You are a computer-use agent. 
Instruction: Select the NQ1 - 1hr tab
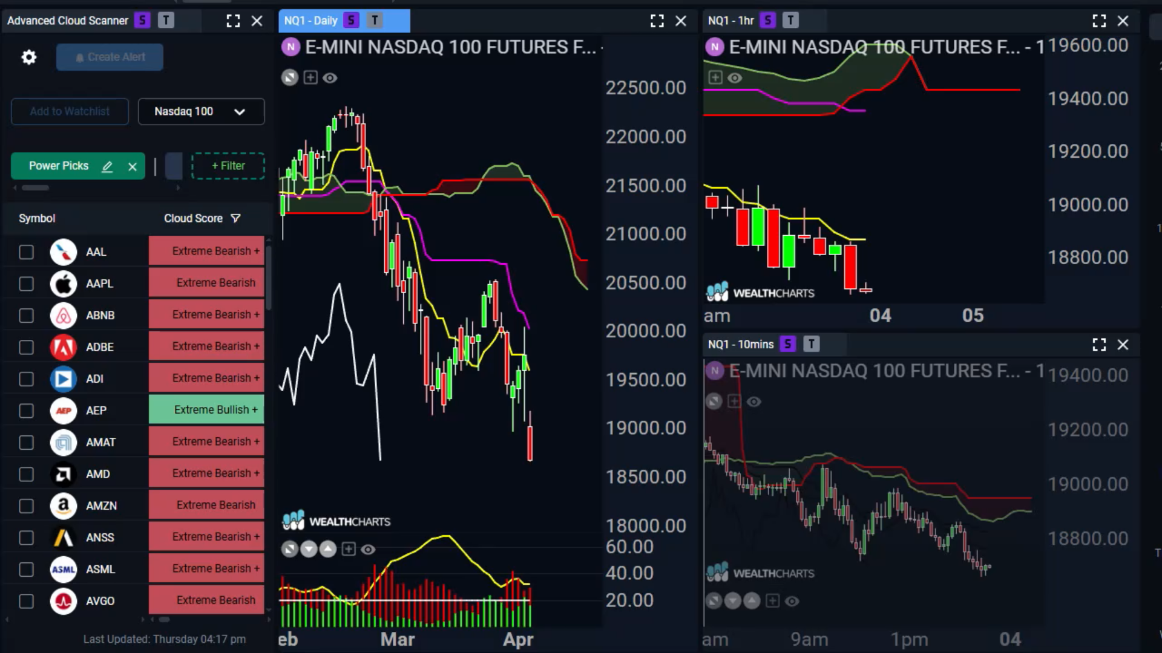coord(730,21)
